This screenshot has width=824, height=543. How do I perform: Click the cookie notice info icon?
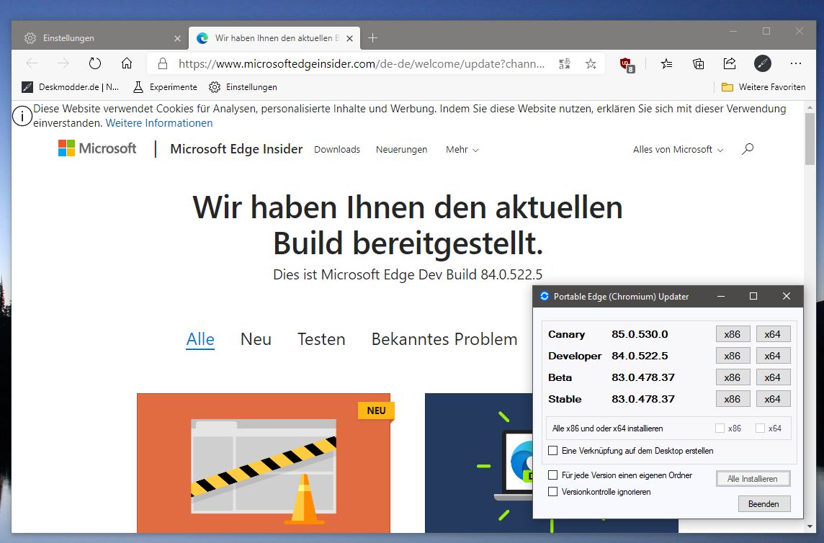(x=22, y=116)
